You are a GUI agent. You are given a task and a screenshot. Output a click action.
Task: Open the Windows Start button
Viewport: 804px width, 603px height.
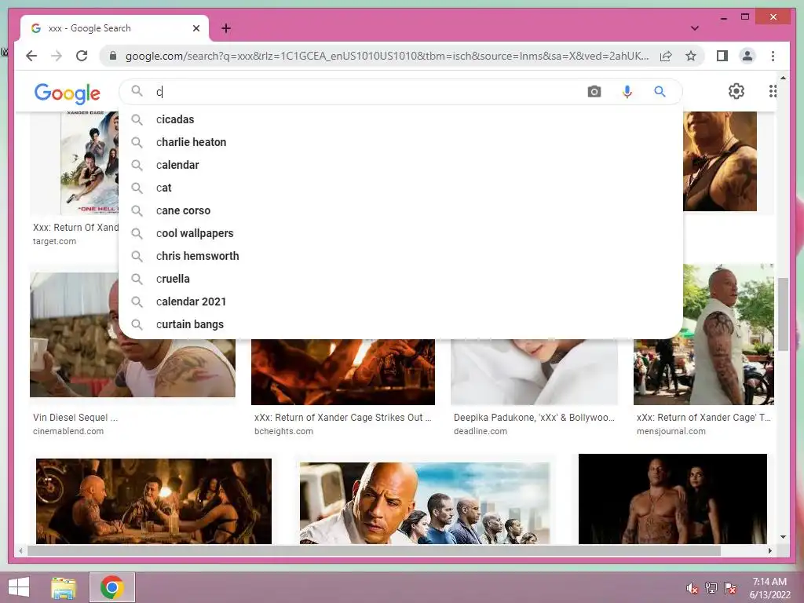(19, 587)
